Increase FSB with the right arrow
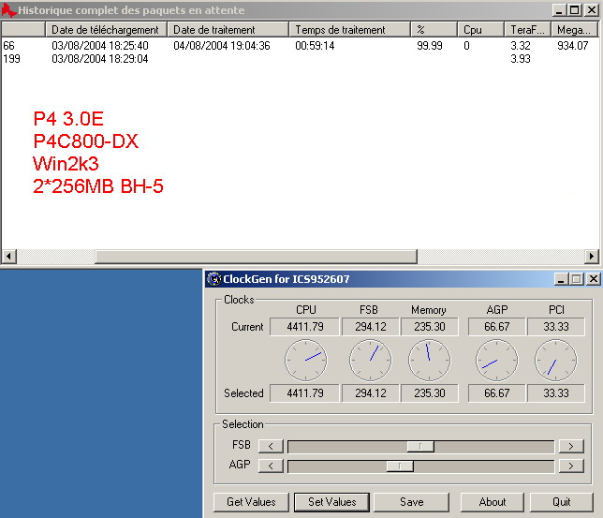 tap(571, 446)
